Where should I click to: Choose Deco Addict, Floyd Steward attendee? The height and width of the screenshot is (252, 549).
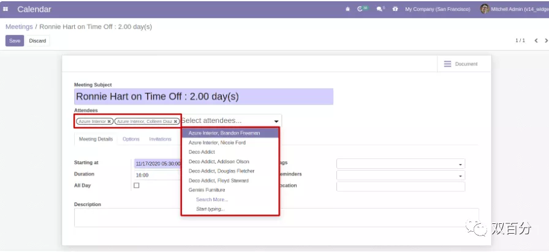(230, 180)
